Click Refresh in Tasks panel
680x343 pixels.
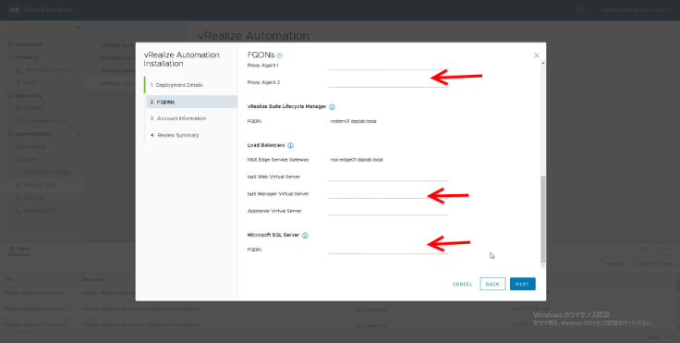point(615,264)
